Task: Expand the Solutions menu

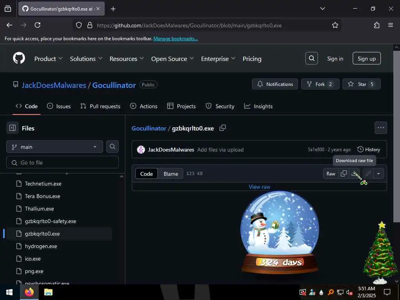Action: (86, 59)
